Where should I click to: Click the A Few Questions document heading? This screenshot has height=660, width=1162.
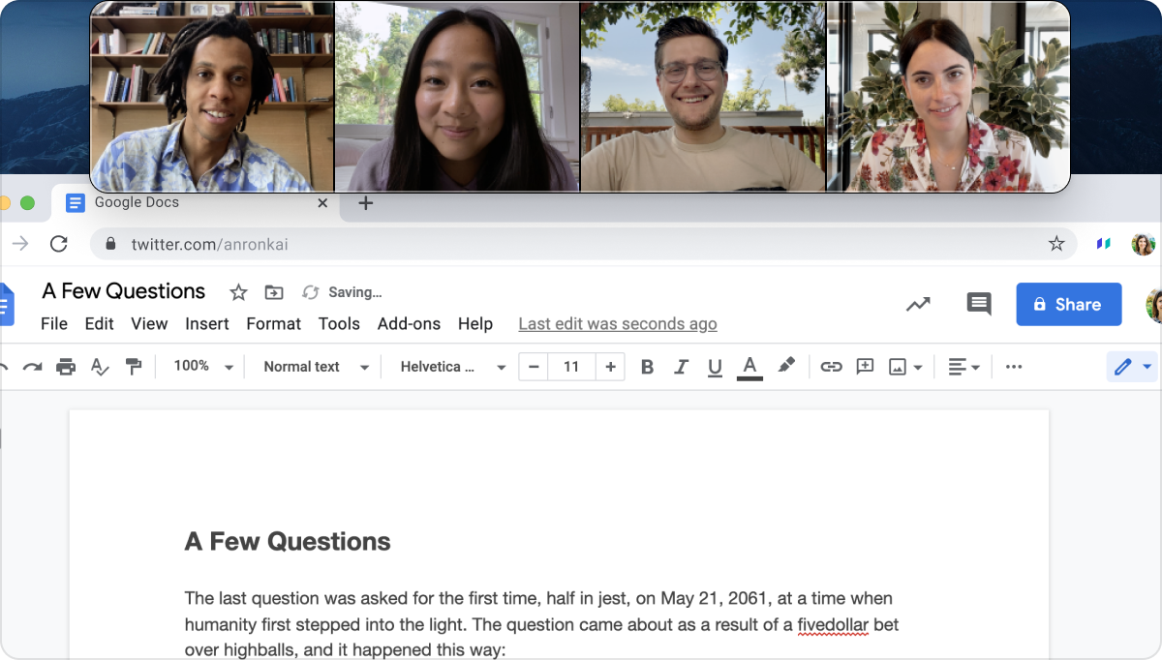pyautogui.click(x=288, y=541)
